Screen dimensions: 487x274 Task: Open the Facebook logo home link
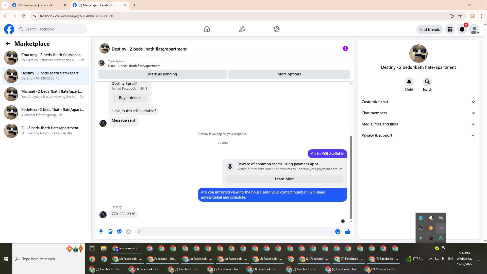tap(9, 29)
